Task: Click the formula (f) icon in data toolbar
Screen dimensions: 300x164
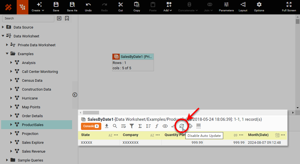Action: pos(157,126)
